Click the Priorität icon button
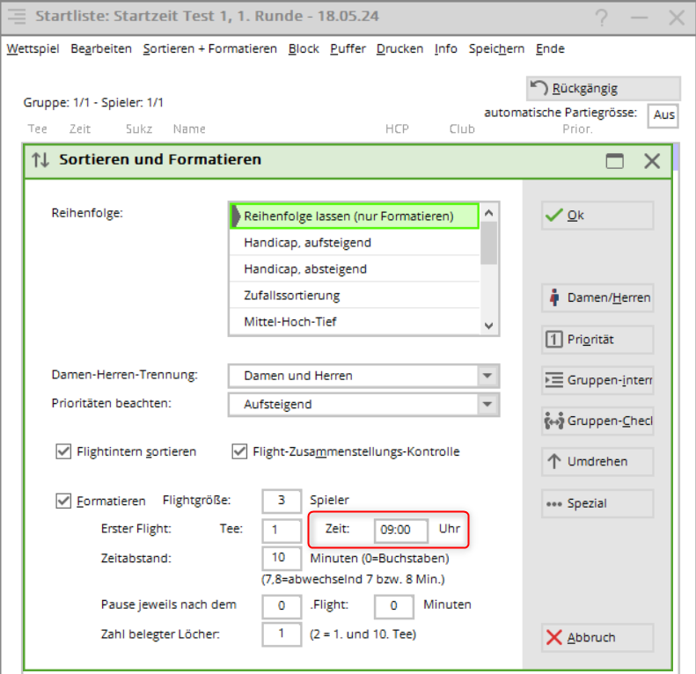The width and height of the screenshot is (696, 674). [x=597, y=340]
